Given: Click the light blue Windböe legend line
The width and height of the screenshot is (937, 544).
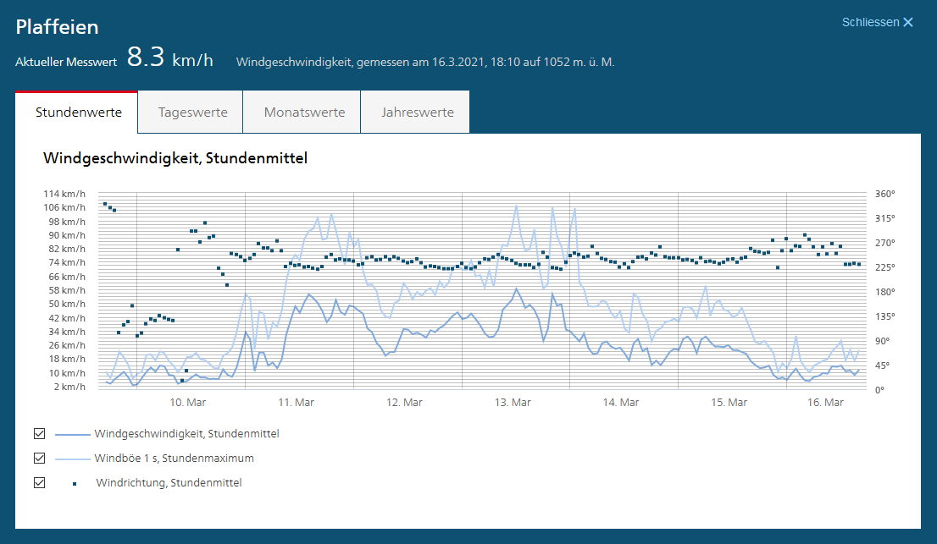Looking at the screenshot, I should coord(71,459).
